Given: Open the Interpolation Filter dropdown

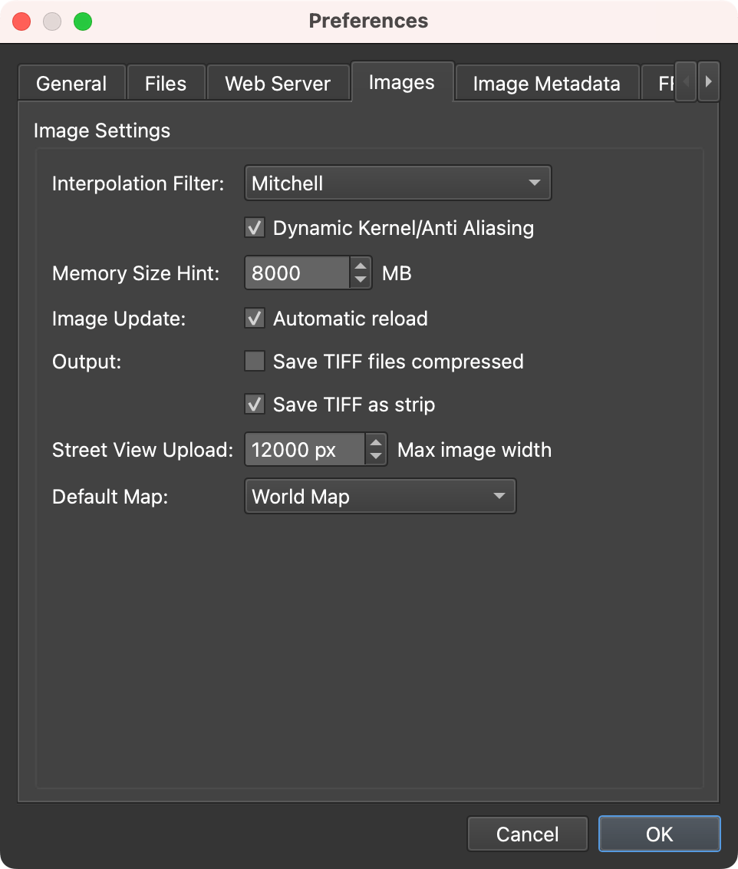Looking at the screenshot, I should click(x=397, y=183).
